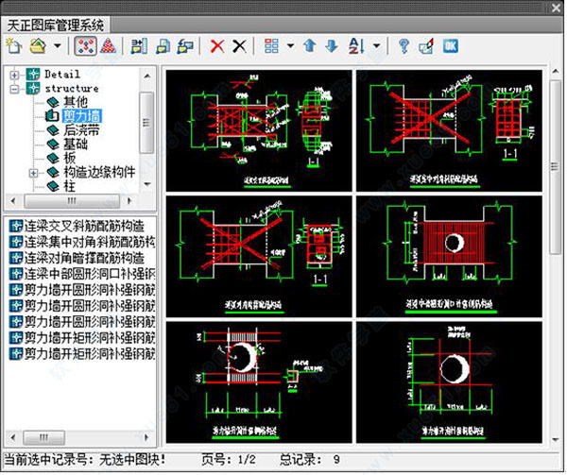Image resolution: width=567 pixels, height=475 pixels.
Task: Select 连梁交叉斜筋配筋构造 in block list
Action: [82, 226]
